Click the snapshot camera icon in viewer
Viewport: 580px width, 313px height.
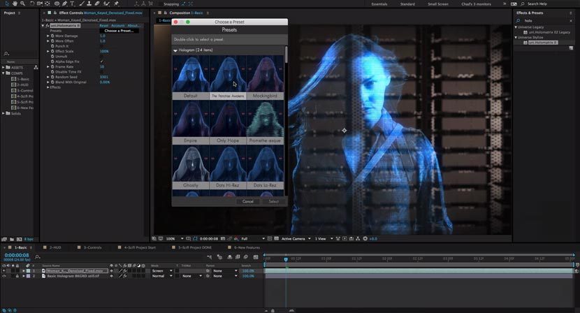(223, 239)
